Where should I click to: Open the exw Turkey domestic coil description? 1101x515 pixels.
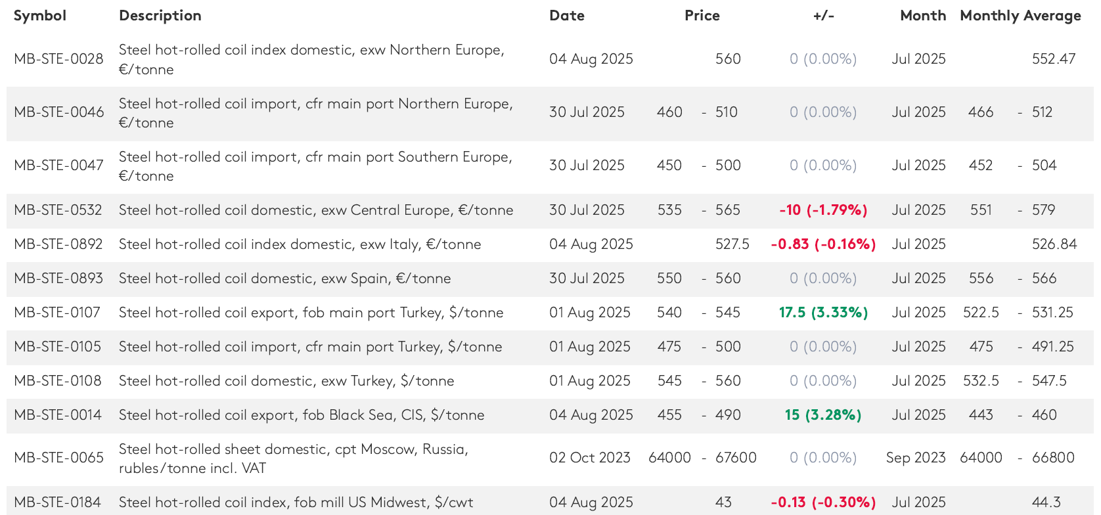click(286, 381)
